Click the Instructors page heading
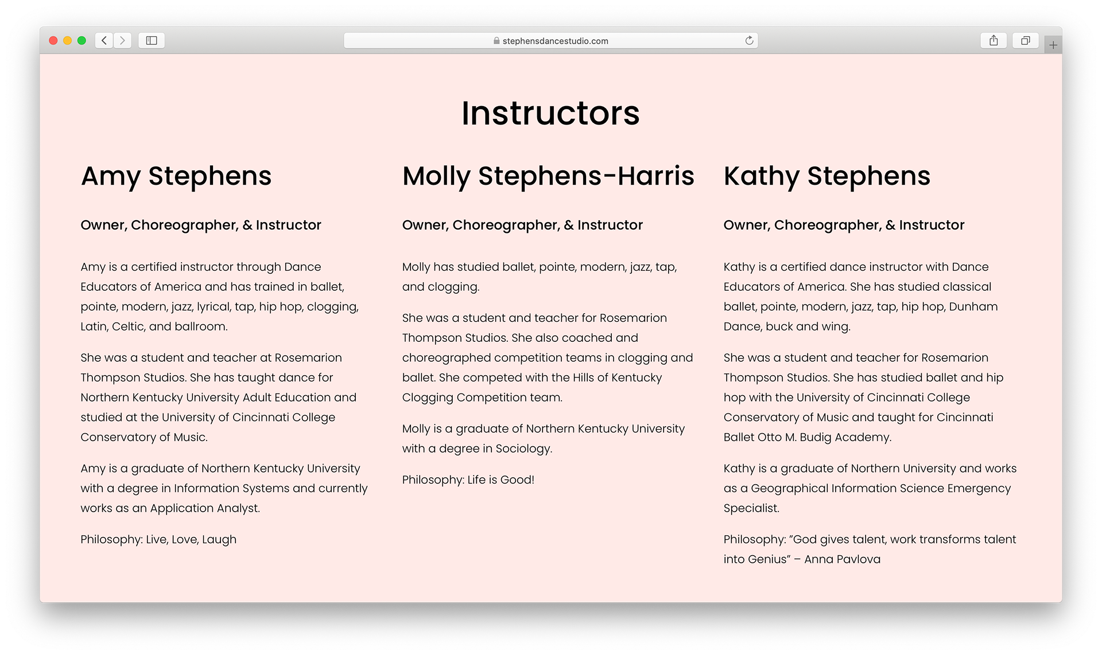The image size is (1102, 655). pos(550,113)
